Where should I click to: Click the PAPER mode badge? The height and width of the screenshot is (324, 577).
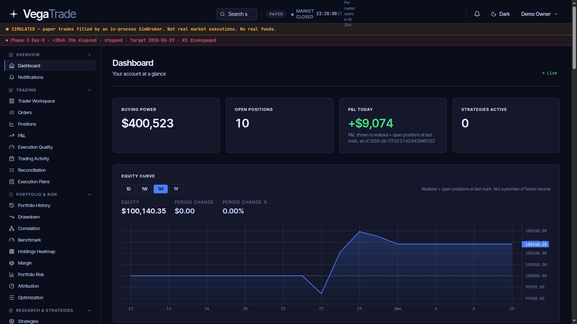click(x=276, y=14)
